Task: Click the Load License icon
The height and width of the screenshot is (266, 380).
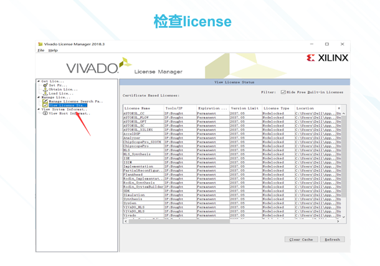Action: 45,93
